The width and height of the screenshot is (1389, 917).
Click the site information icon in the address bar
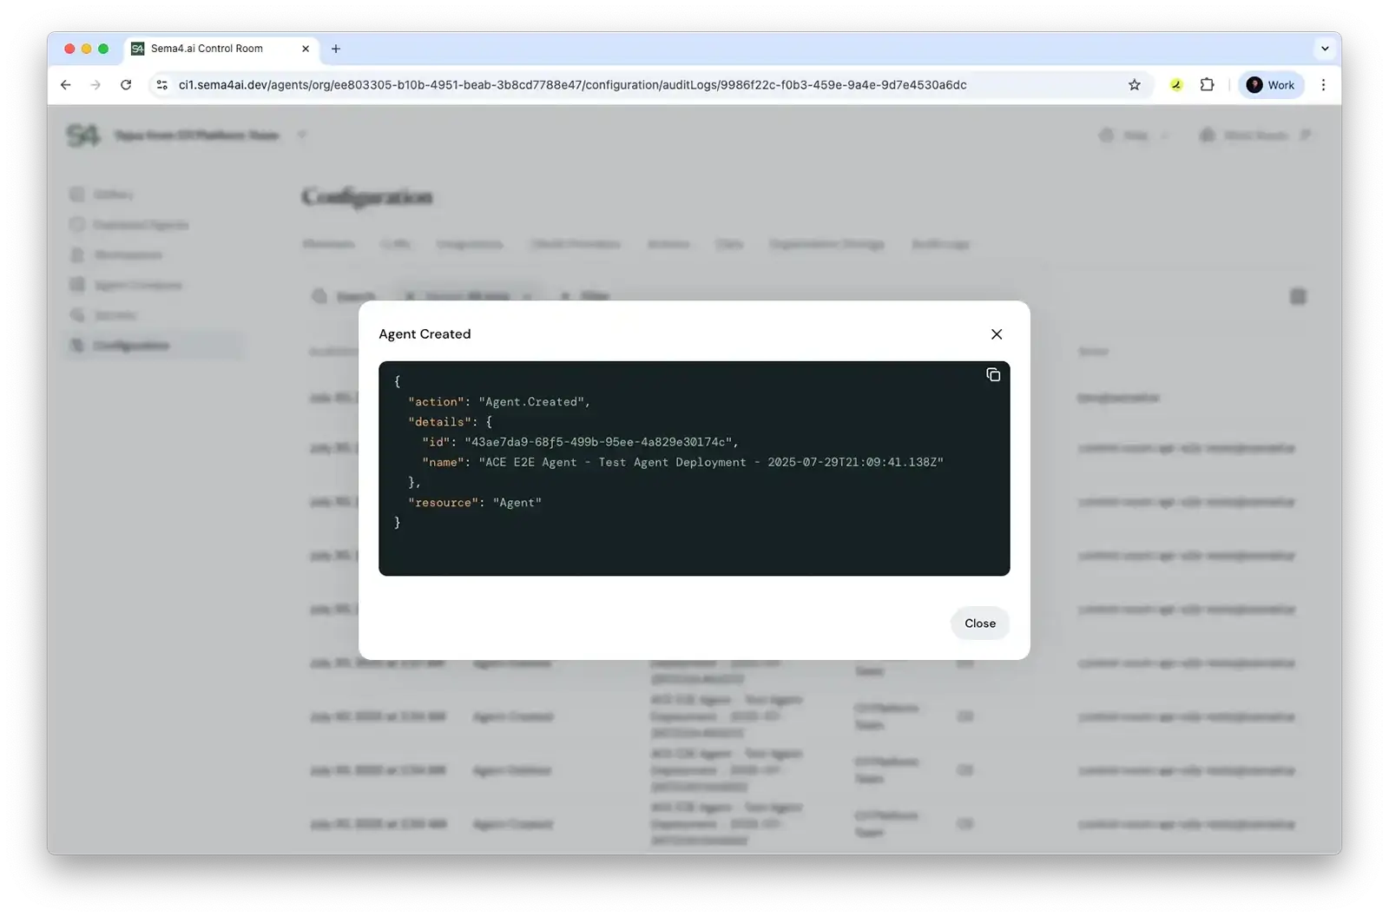[161, 85]
